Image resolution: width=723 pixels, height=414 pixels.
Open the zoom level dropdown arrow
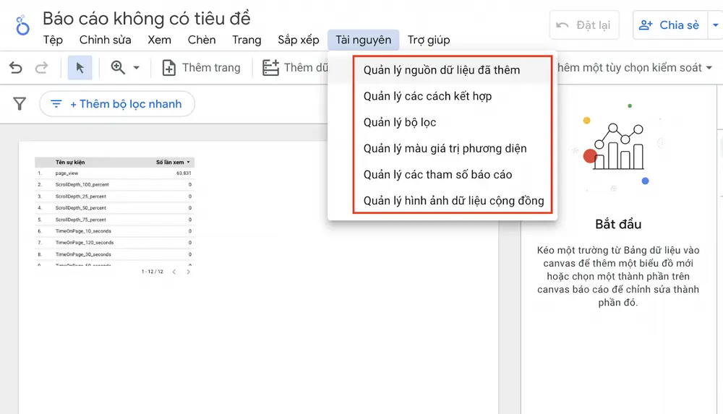coord(137,68)
